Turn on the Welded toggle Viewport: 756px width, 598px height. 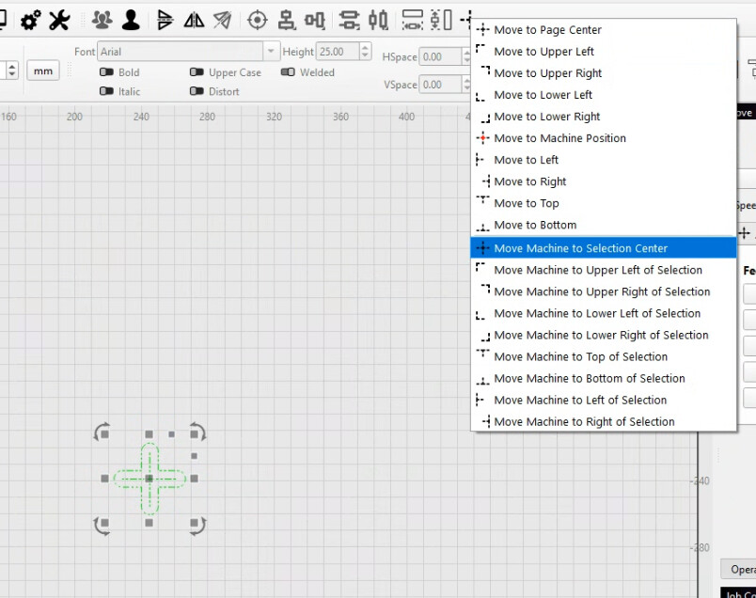pos(288,72)
